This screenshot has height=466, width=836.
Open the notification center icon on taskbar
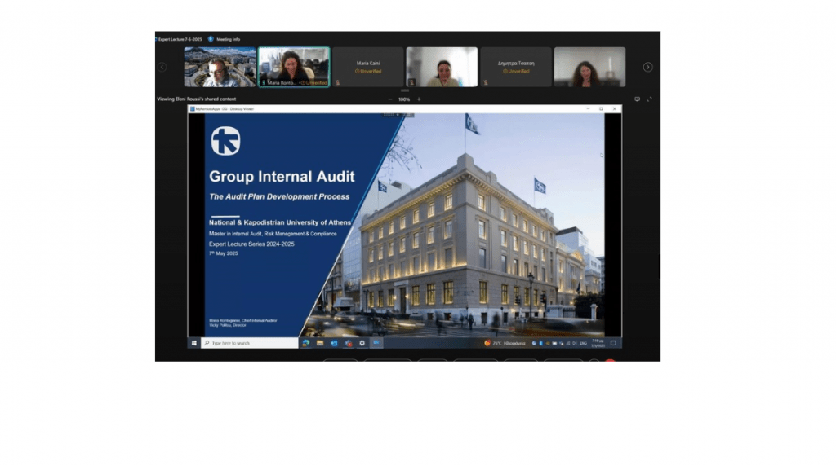613,343
